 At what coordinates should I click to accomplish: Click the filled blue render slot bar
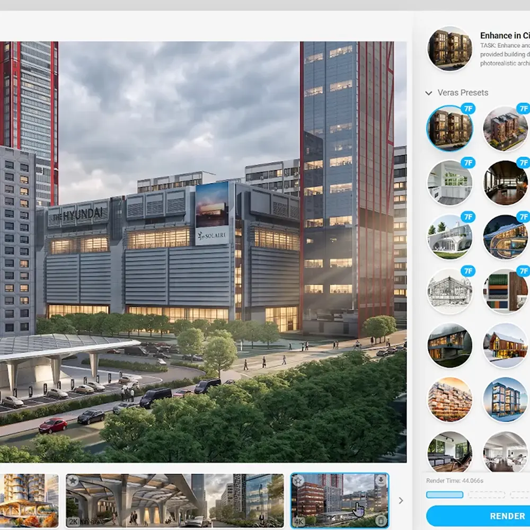click(x=445, y=495)
